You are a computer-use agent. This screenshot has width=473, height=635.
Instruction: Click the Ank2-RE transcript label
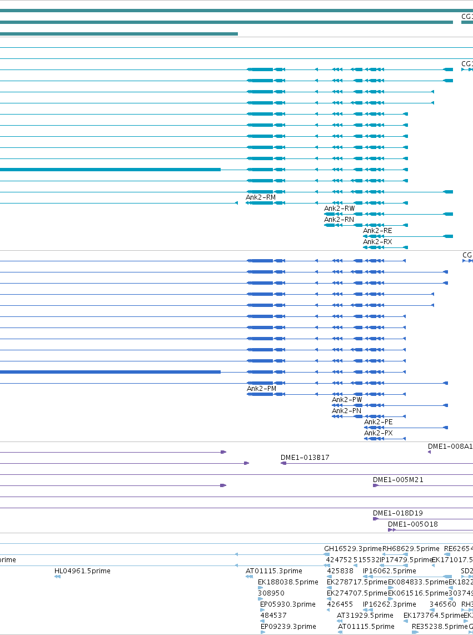click(377, 231)
